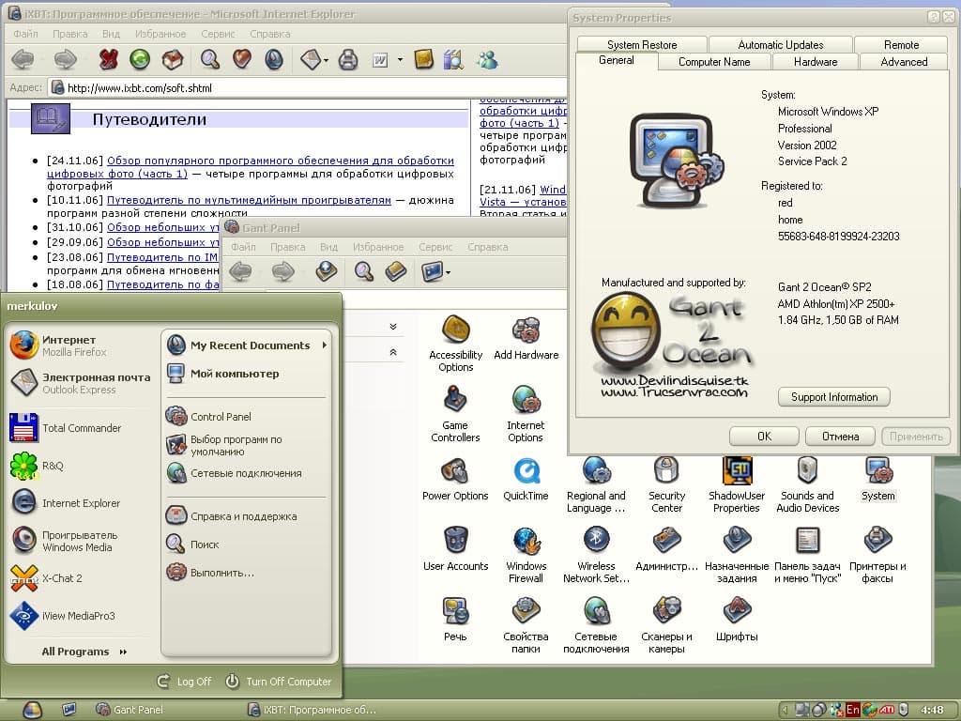Open mail dropdown arrow in IE toolbar
This screenshot has height=721, width=961.
point(326,60)
